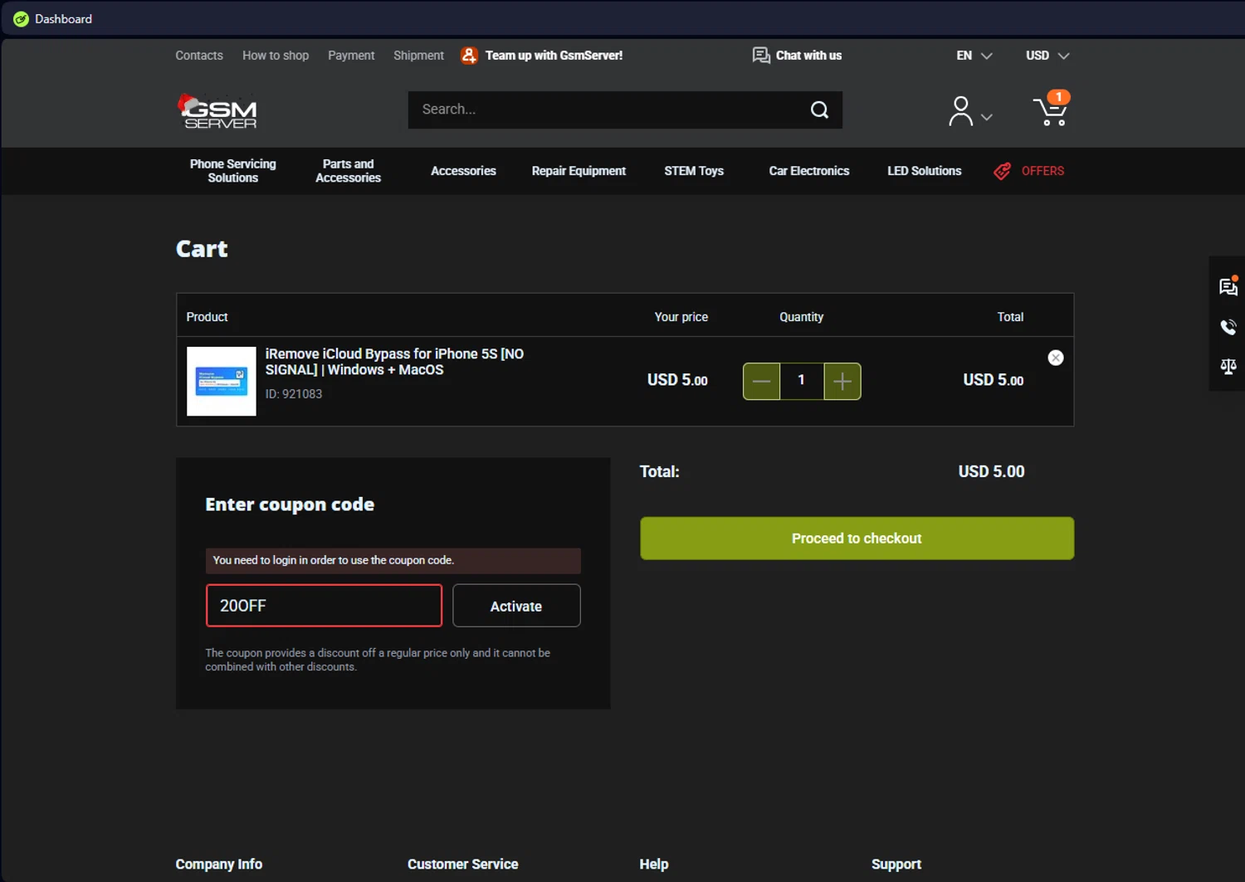Click the search magnifier icon
Screen dimensions: 1245x882
pos(819,110)
